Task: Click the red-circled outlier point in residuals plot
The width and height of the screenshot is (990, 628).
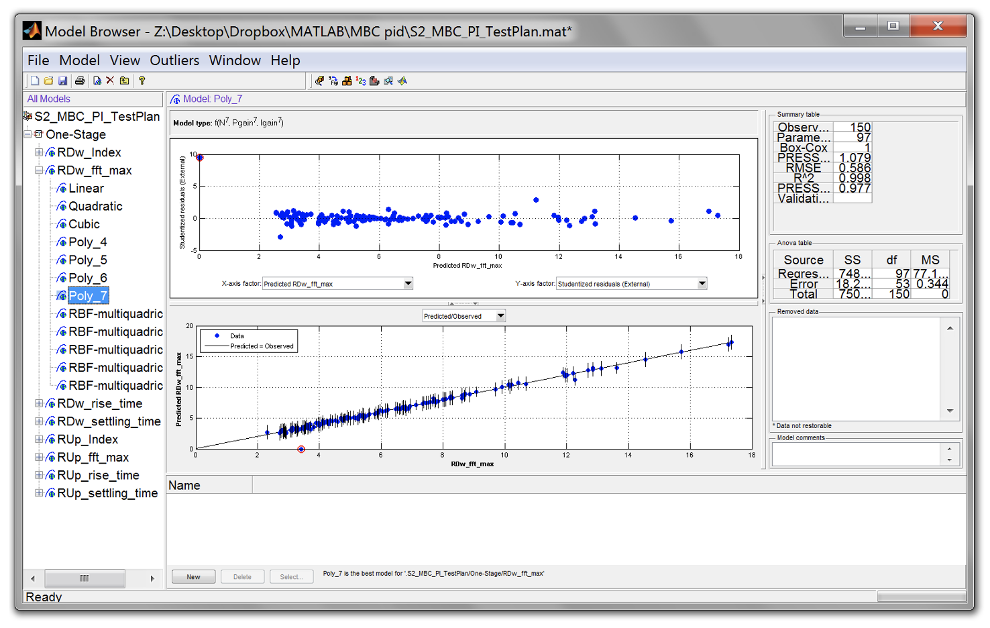Action: click(200, 158)
